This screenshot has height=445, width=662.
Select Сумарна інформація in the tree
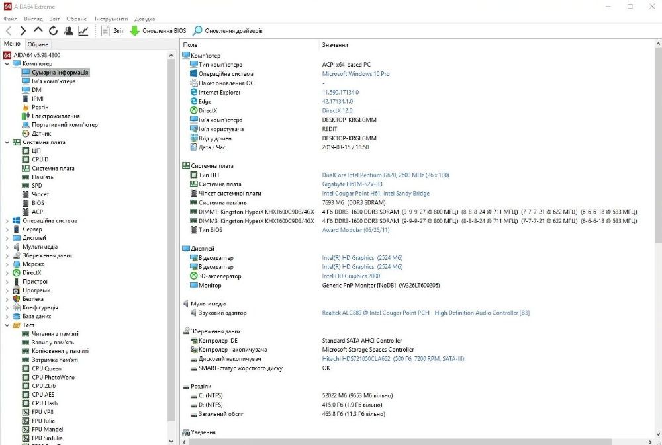pos(60,73)
